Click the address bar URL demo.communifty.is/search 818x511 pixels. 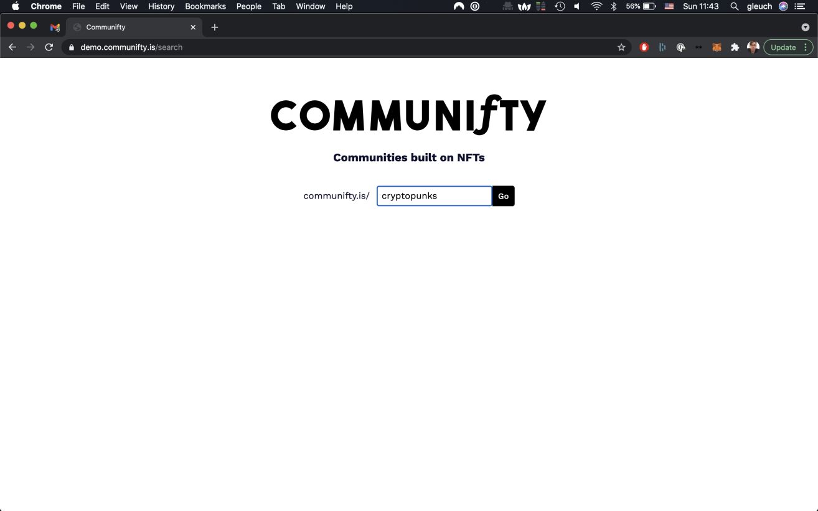click(x=131, y=47)
